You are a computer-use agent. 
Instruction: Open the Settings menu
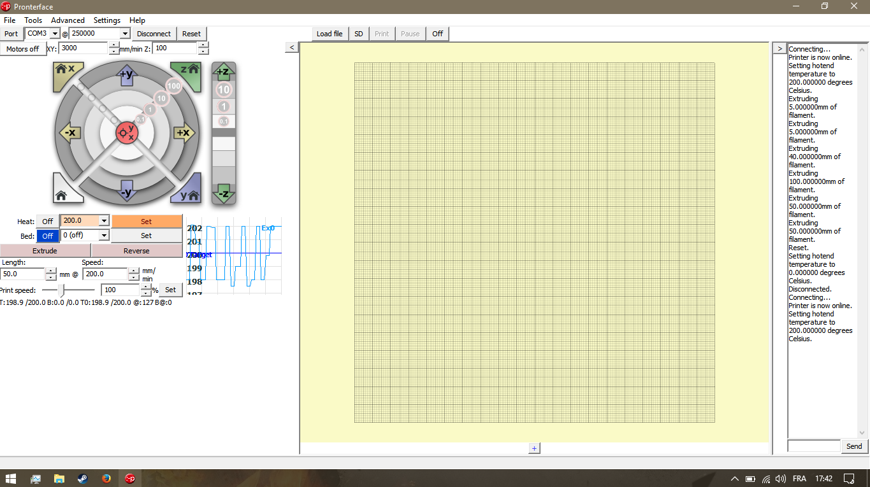[107, 20]
